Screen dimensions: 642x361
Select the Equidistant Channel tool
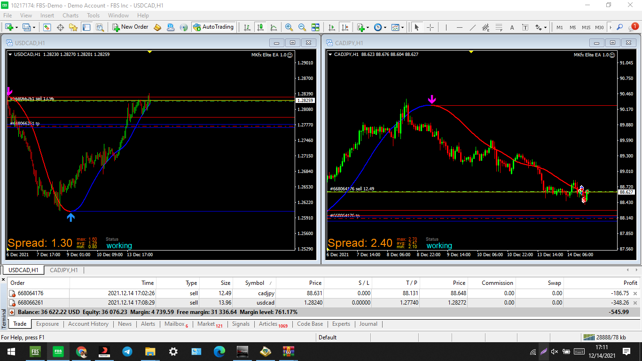tap(485, 27)
